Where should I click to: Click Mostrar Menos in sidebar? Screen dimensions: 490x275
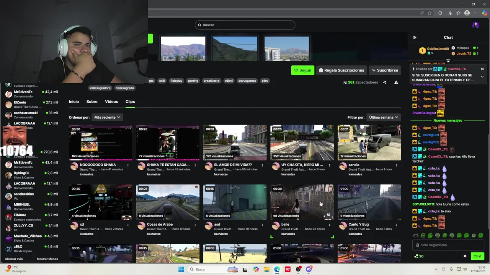[x=47, y=259]
